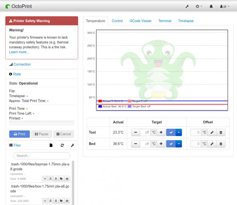
Task: Open the Timelapse tab
Action: pyautogui.click(x=186, y=21)
